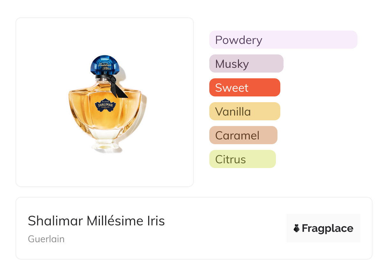Choose the orange Sweet accord bar
Screen dimensions: 388x275
[245, 88]
